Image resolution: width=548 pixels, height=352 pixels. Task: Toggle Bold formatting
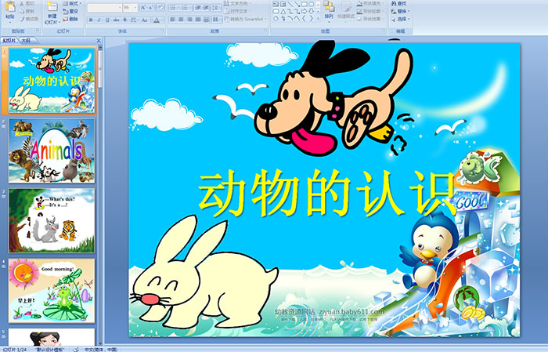click(91, 20)
